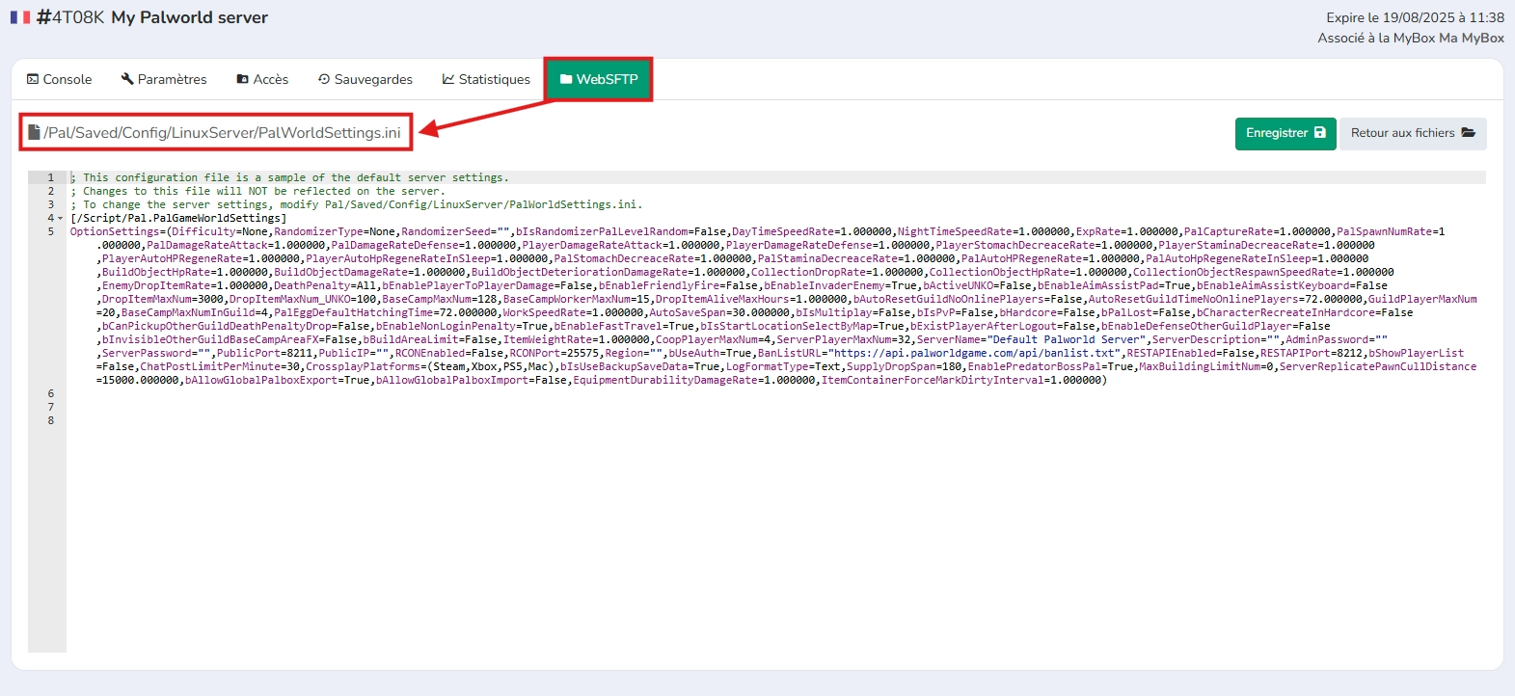Click the server title My Palworld server
Viewport: 1515px width, 696px height.
189,17
